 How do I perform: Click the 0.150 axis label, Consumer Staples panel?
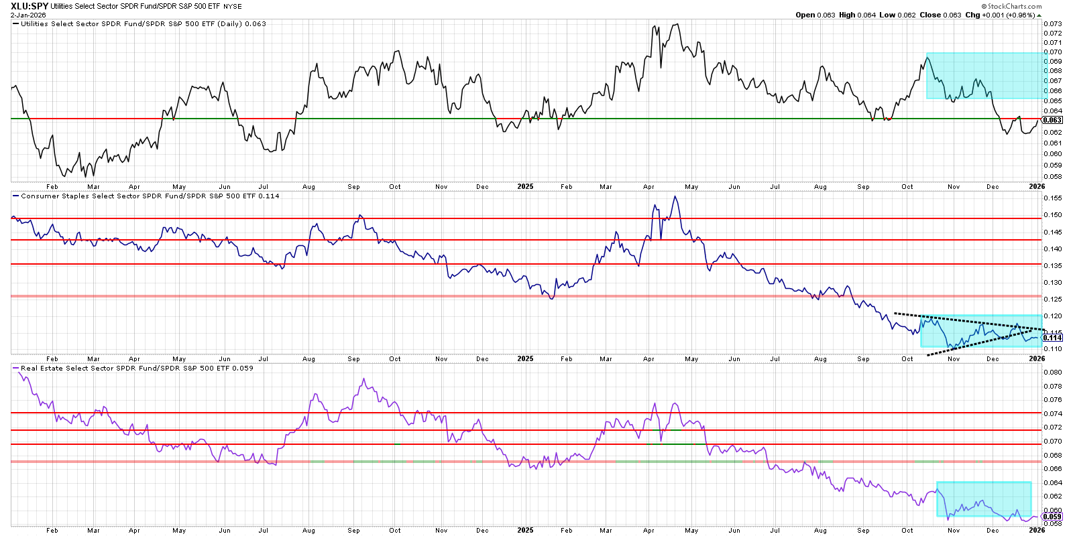[x=1053, y=215]
